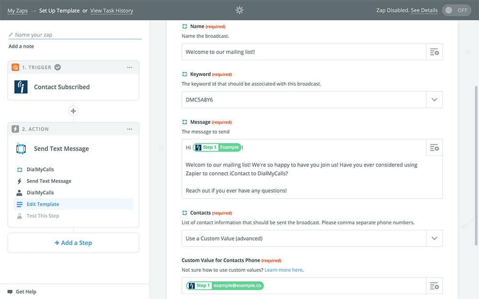
Task: Click plus icon between trigger and action
Action: coord(73,111)
